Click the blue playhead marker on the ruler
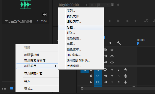155x94 pixels. point(138,43)
